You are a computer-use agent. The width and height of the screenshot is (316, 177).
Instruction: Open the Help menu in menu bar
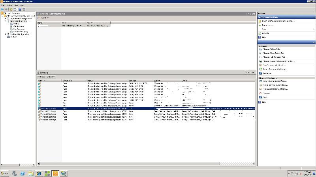(23, 5)
